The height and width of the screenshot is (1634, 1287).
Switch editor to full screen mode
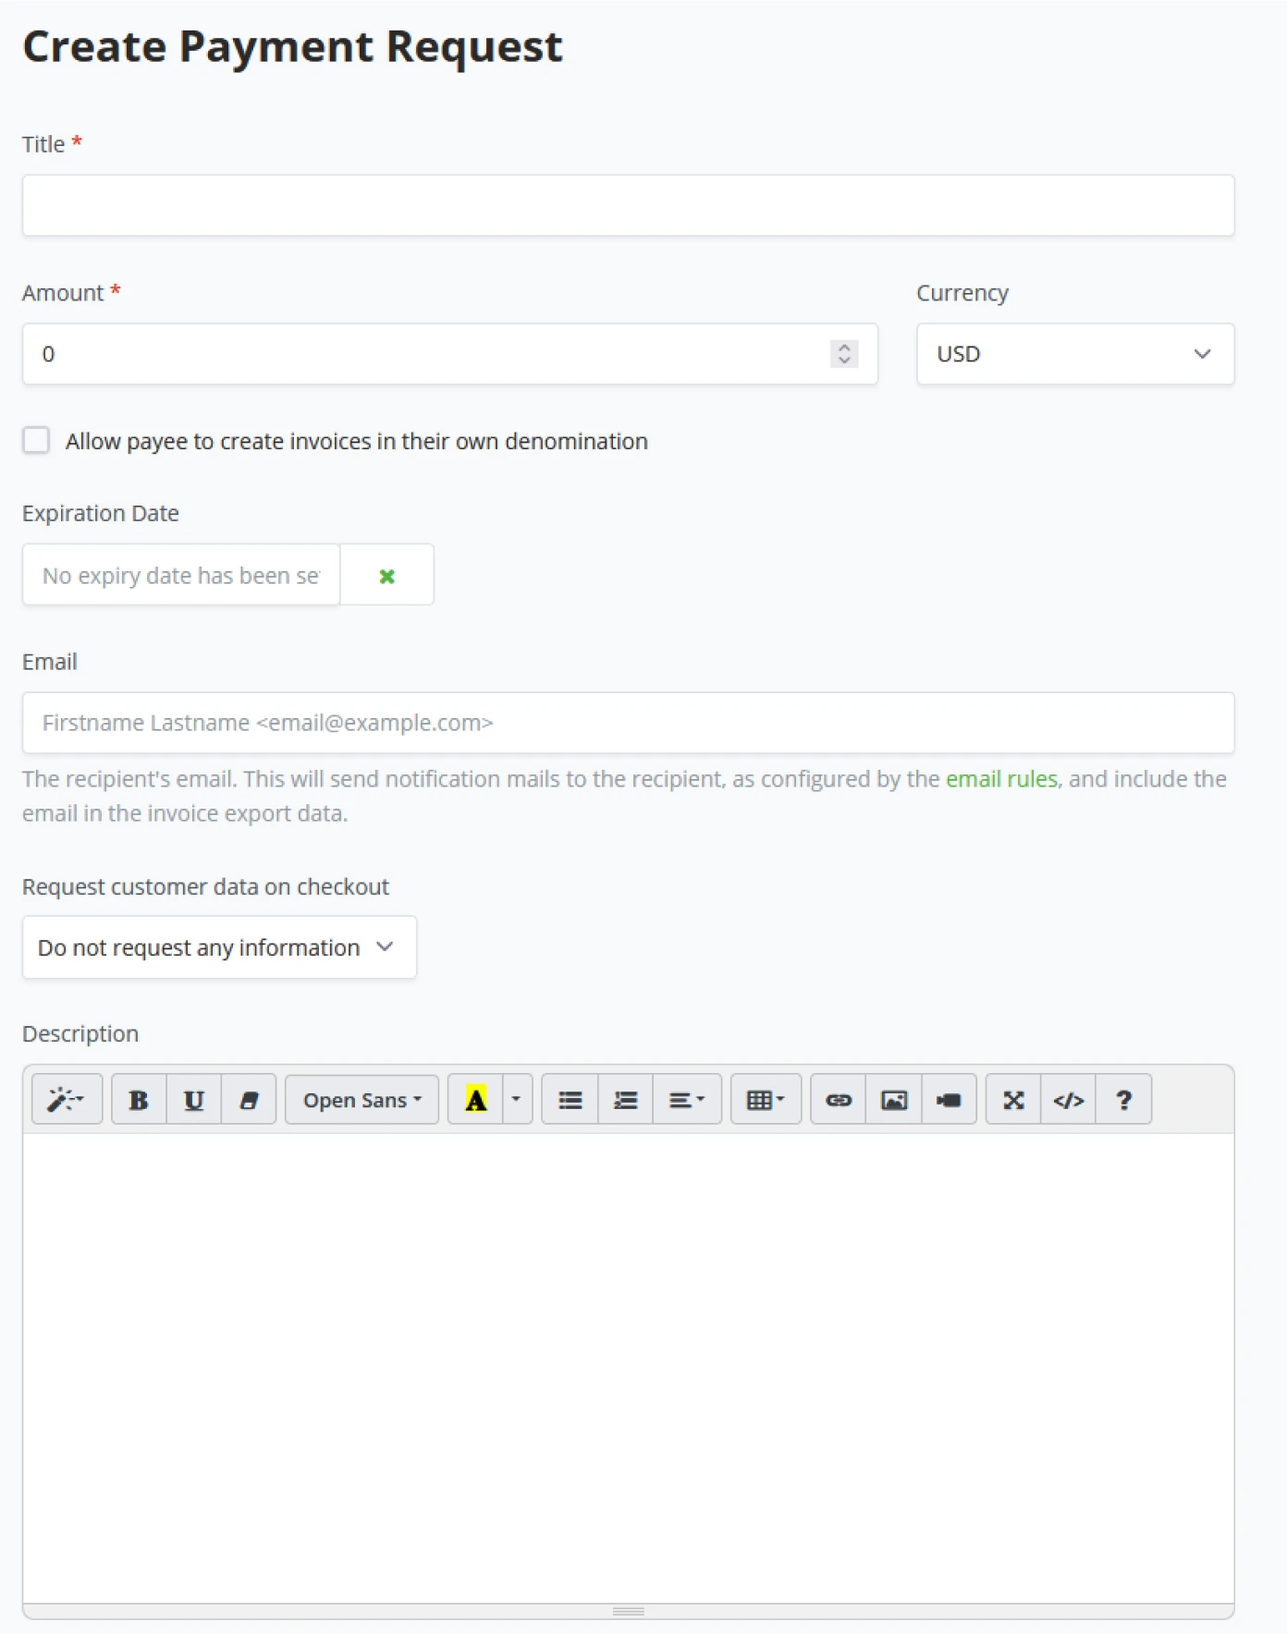(1013, 1100)
